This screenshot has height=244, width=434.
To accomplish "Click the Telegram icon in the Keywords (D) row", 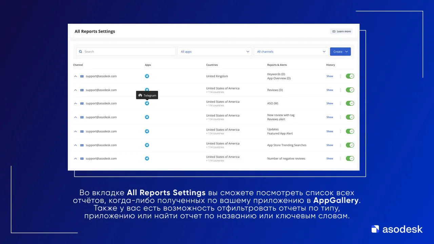I will pyautogui.click(x=147, y=76).
